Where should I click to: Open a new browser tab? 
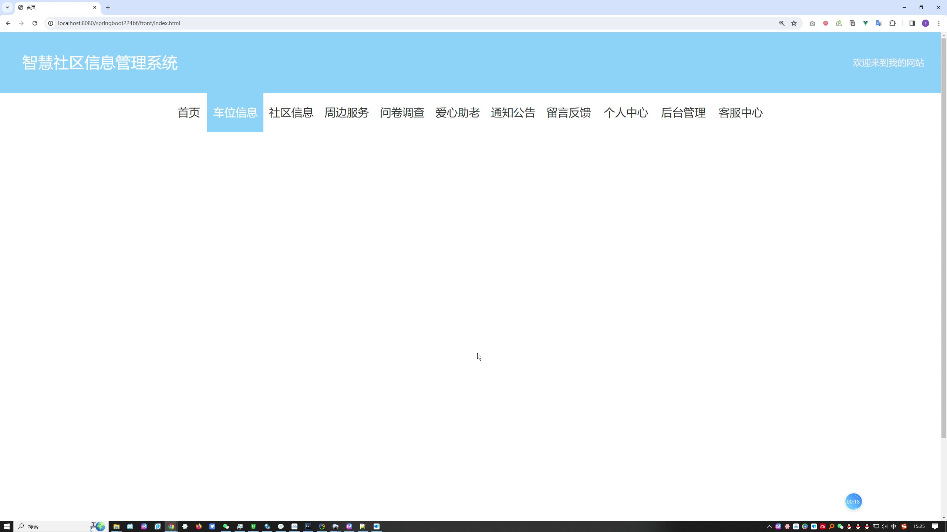pos(108,7)
